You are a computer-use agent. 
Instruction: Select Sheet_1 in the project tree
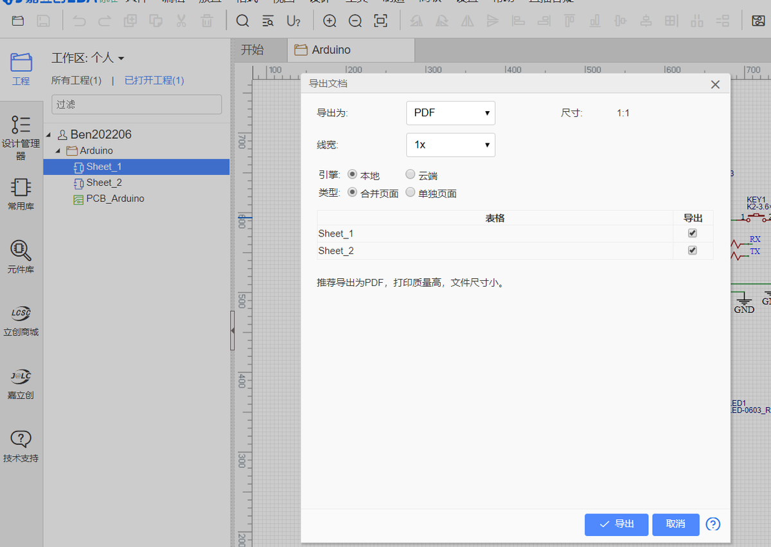136,166
